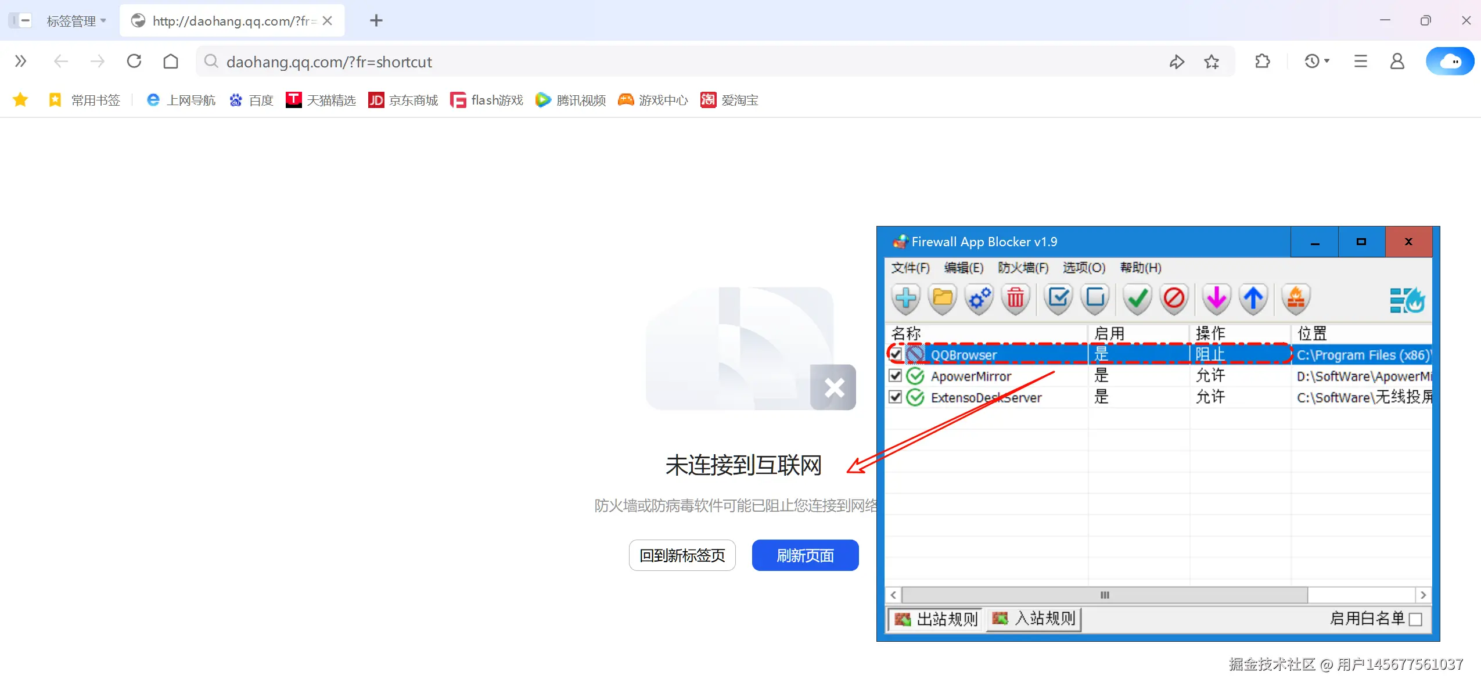Click the red prohibited Block icon

tap(1174, 299)
